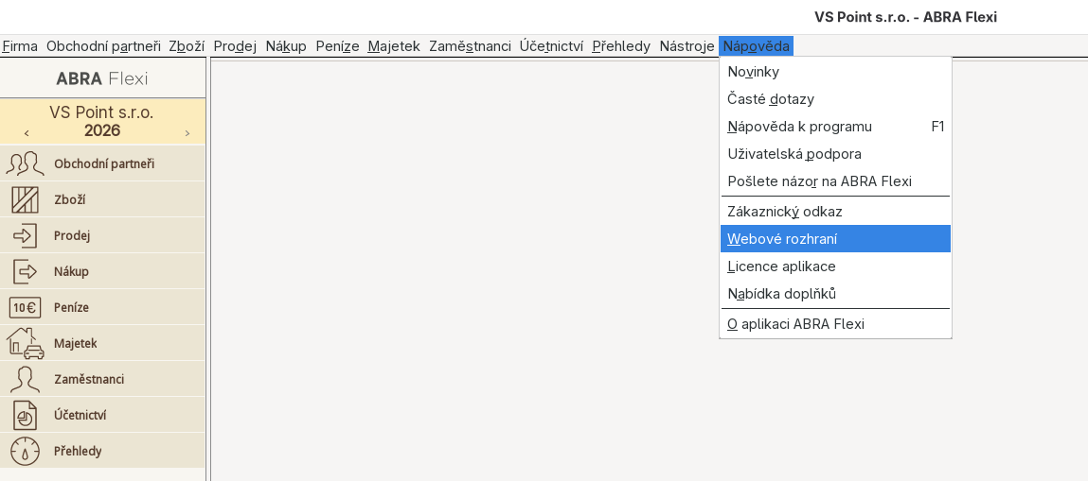Open the Nákup menu in menu bar
Screen dimensions: 1088x481
pyautogui.click(x=286, y=46)
